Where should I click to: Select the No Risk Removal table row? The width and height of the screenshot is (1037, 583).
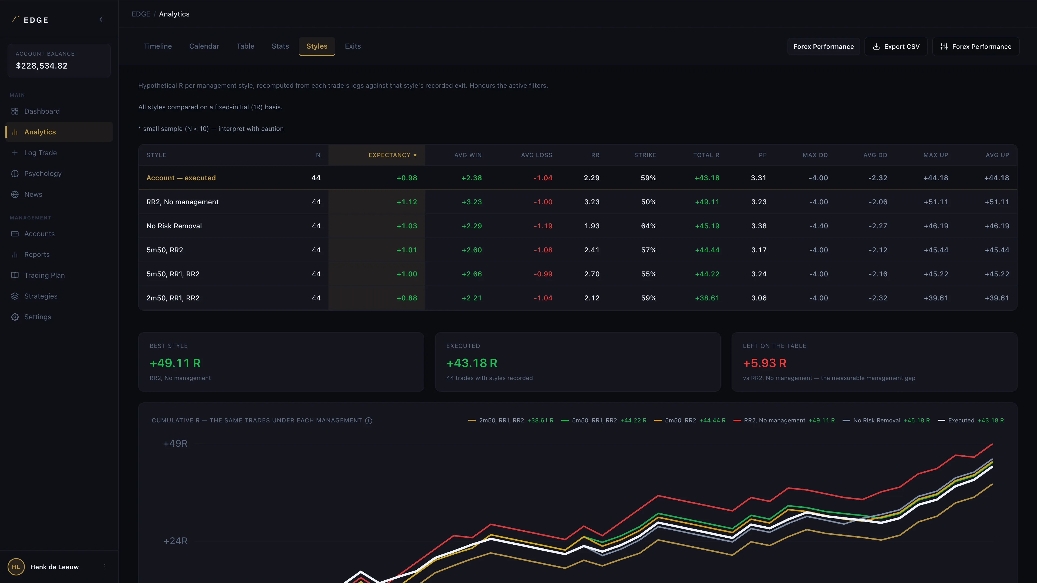pos(578,226)
